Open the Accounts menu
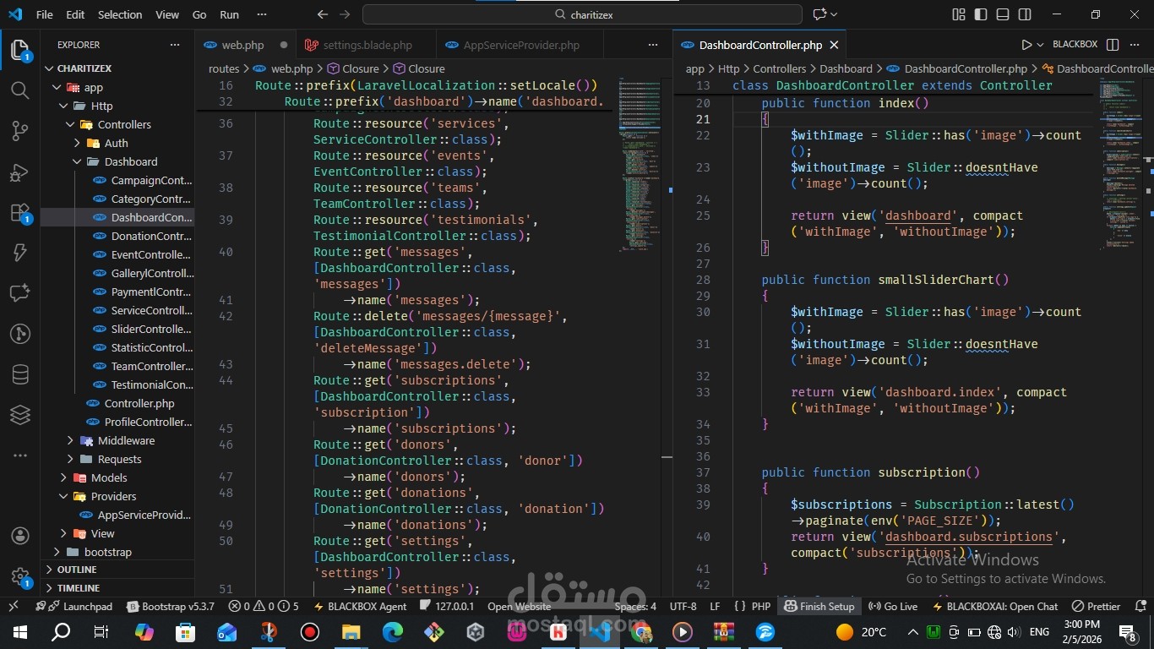The image size is (1154, 649). (20, 537)
